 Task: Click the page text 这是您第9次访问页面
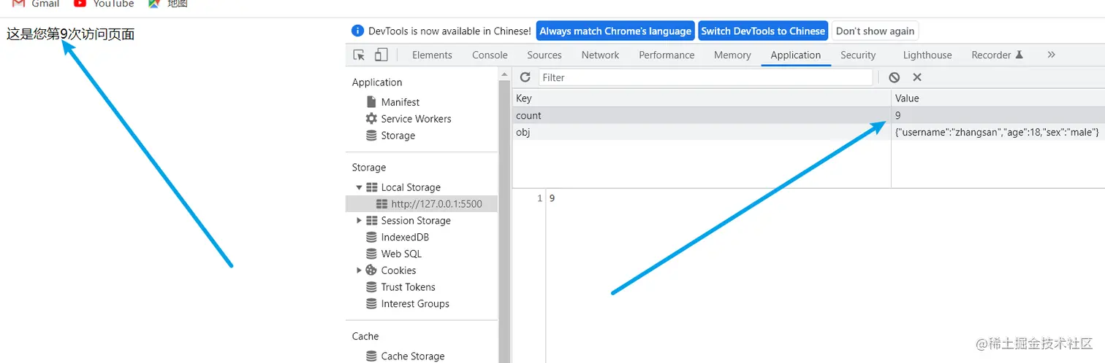71,34
